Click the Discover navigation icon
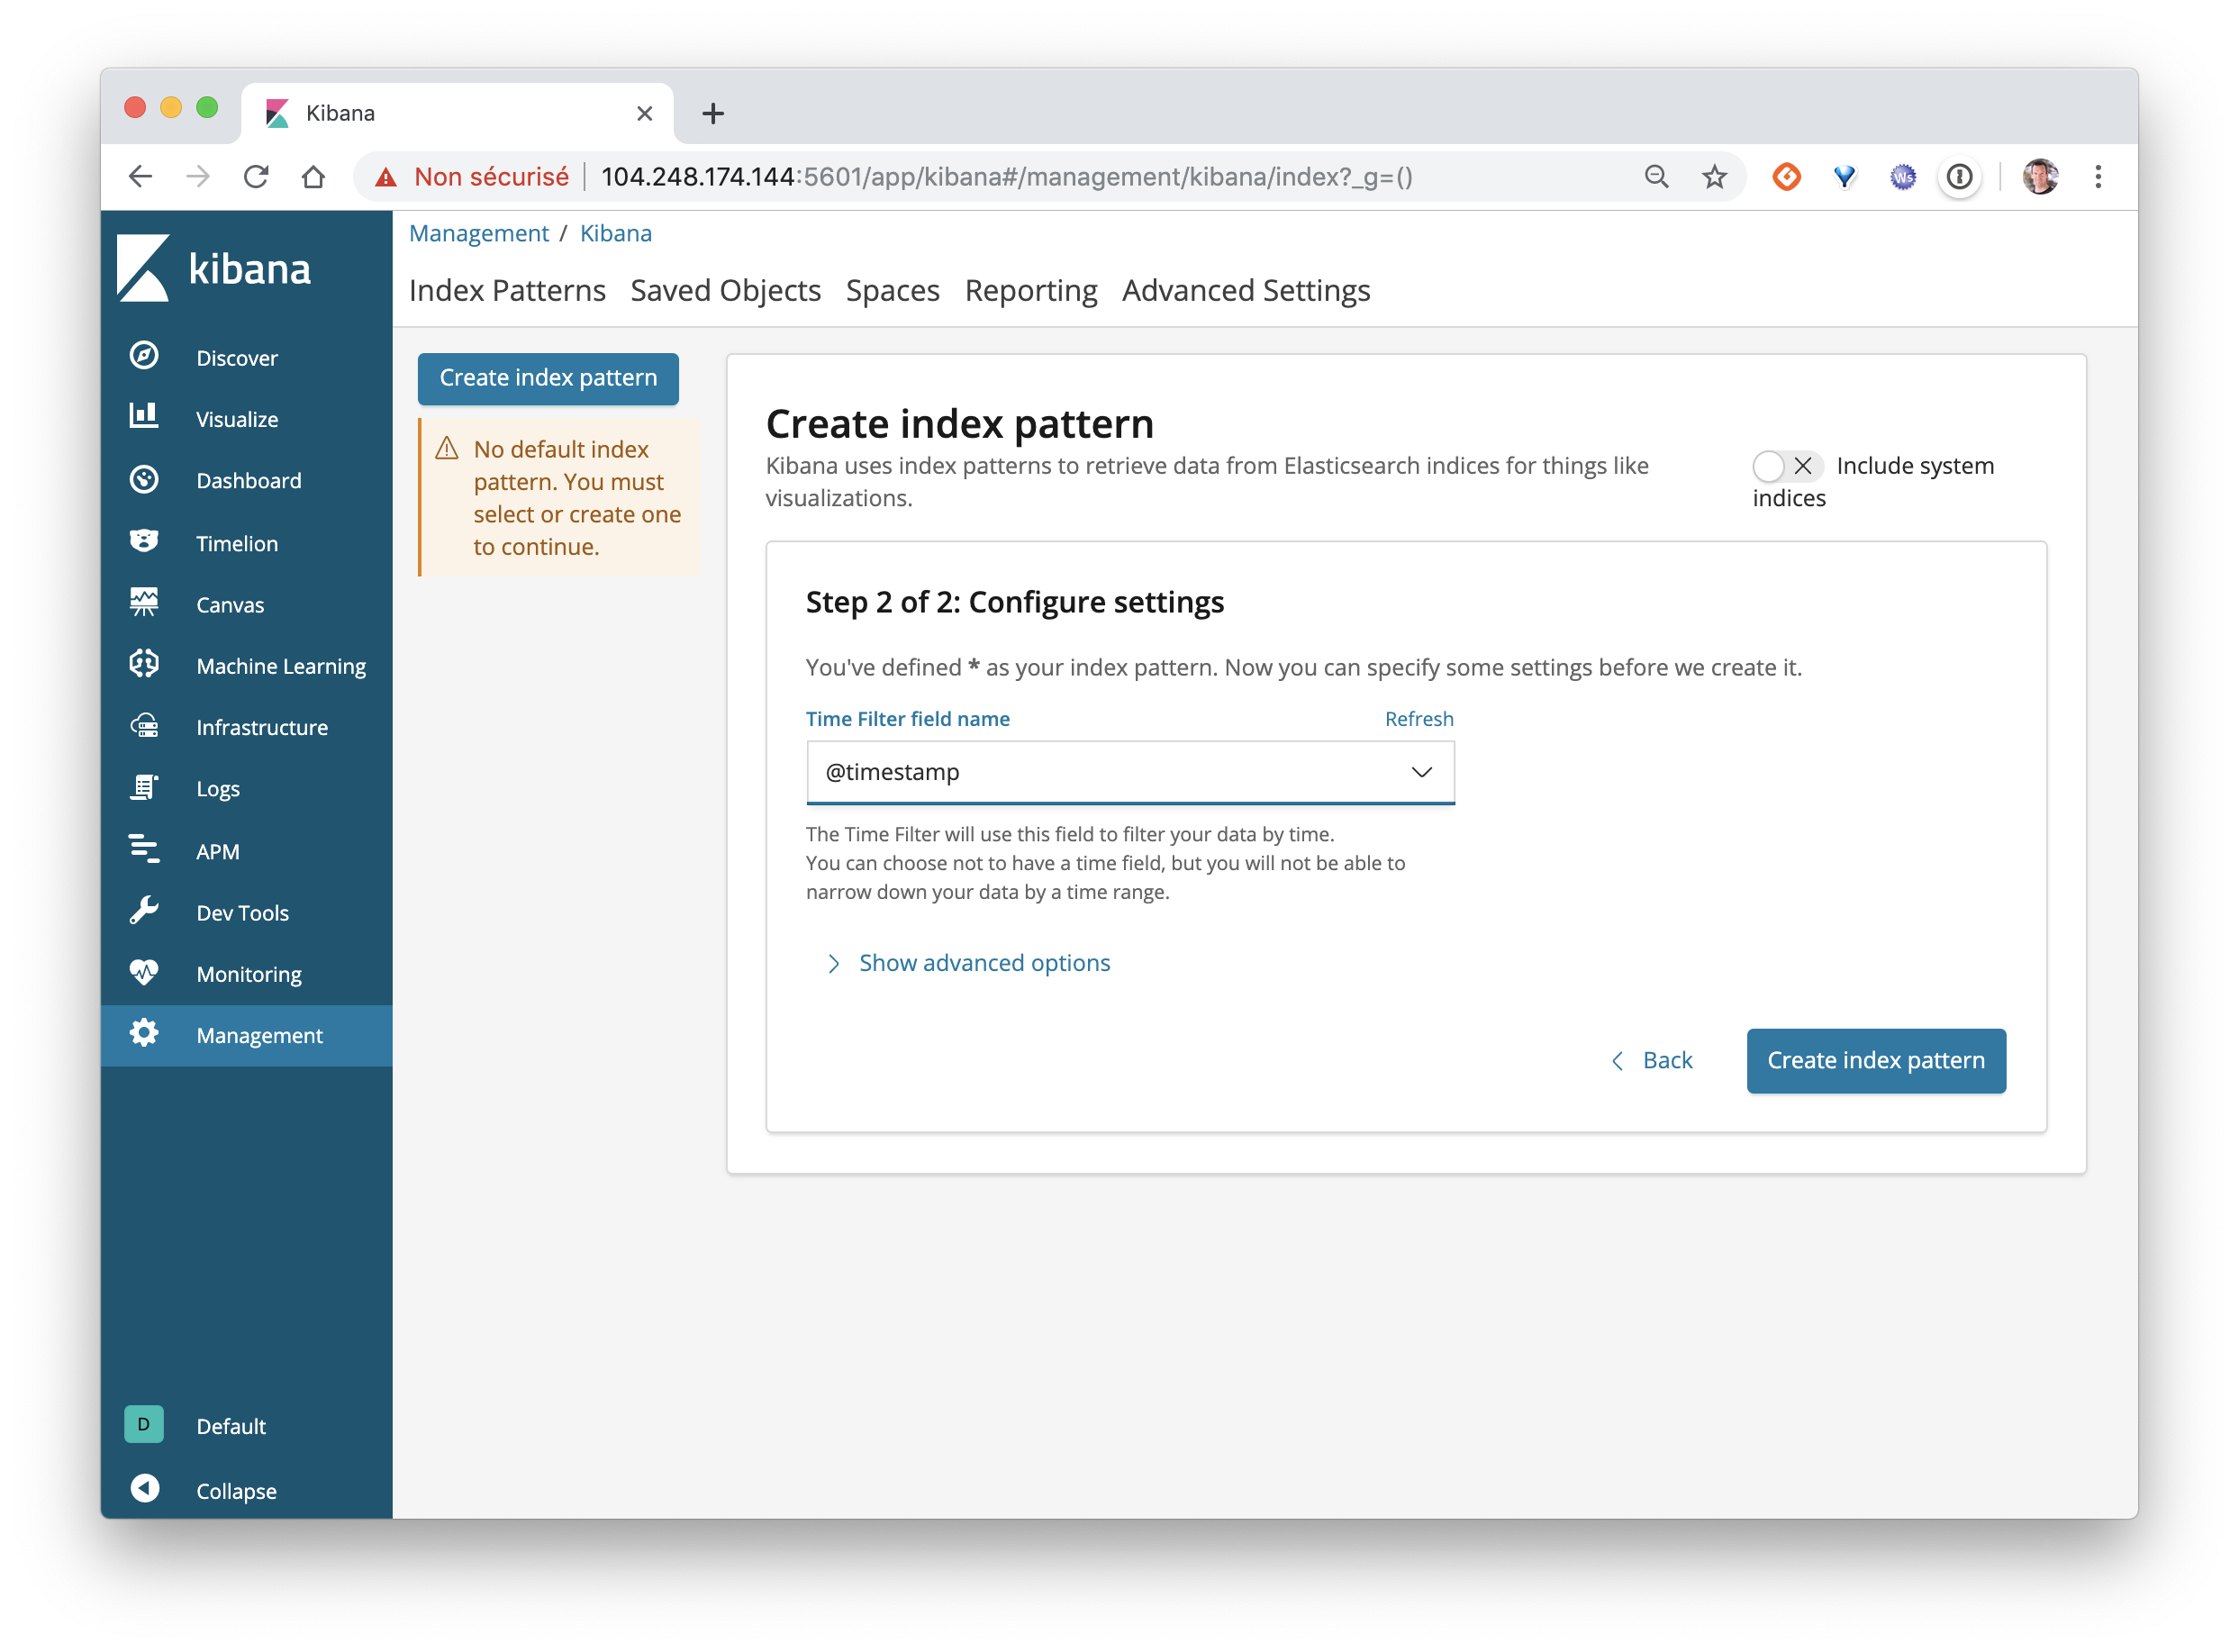 point(144,357)
